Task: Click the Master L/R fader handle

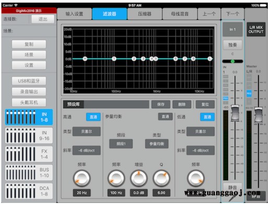Action: [258, 115]
